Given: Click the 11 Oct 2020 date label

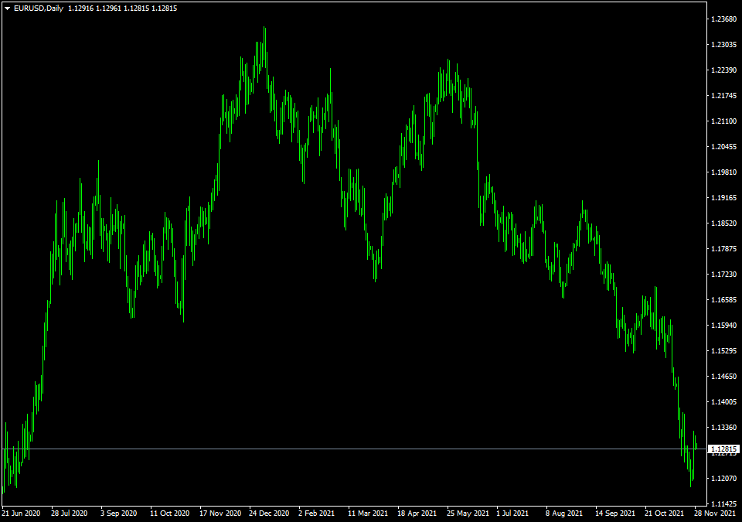Looking at the screenshot, I should click(x=169, y=513).
